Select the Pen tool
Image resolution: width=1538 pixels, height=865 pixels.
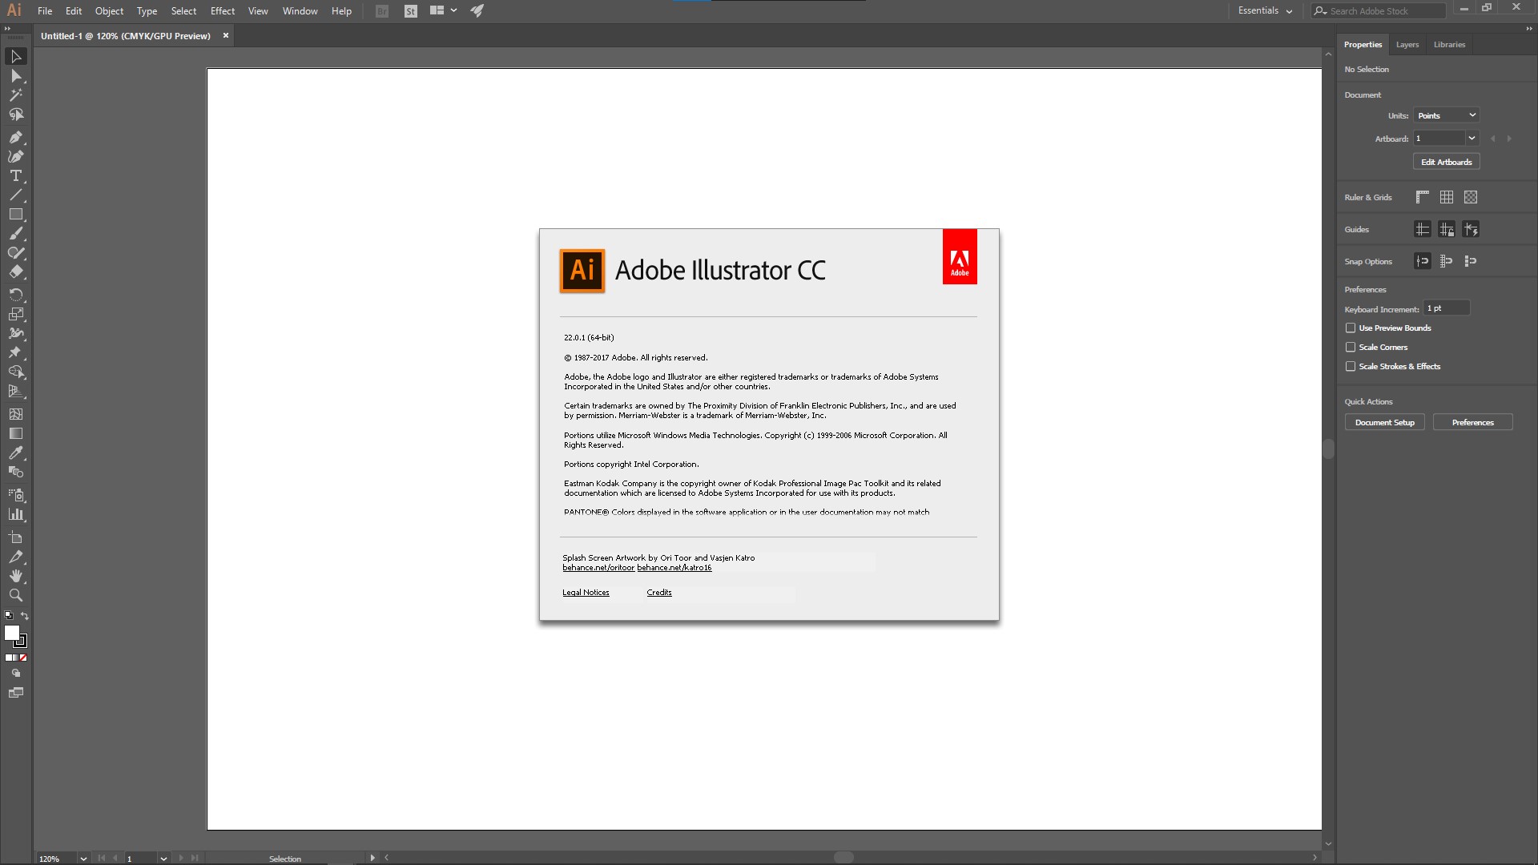point(15,137)
